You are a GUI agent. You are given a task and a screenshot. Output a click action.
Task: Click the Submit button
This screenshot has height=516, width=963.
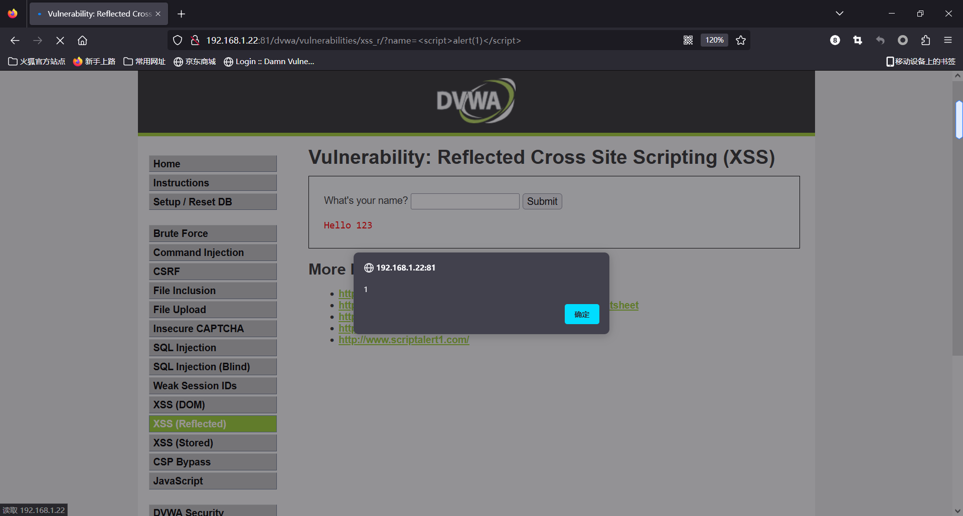(x=542, y=201)
